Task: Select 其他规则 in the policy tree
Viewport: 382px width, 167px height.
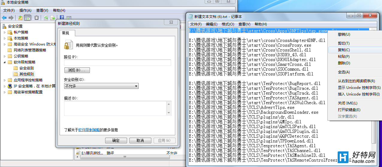Action: click(27, 74)
